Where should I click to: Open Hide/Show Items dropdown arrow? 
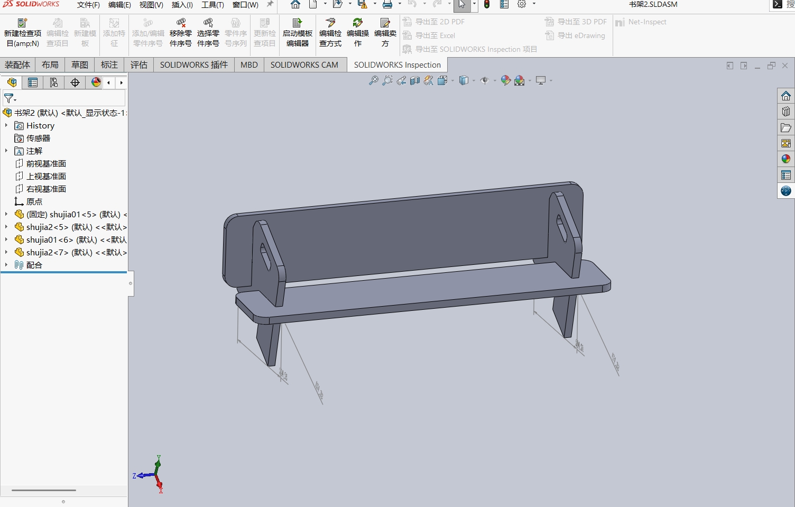[x=495, y=81]
